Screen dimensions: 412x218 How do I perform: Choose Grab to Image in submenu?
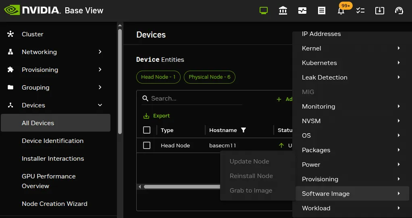pyautogui.click(x=258, y=191)
